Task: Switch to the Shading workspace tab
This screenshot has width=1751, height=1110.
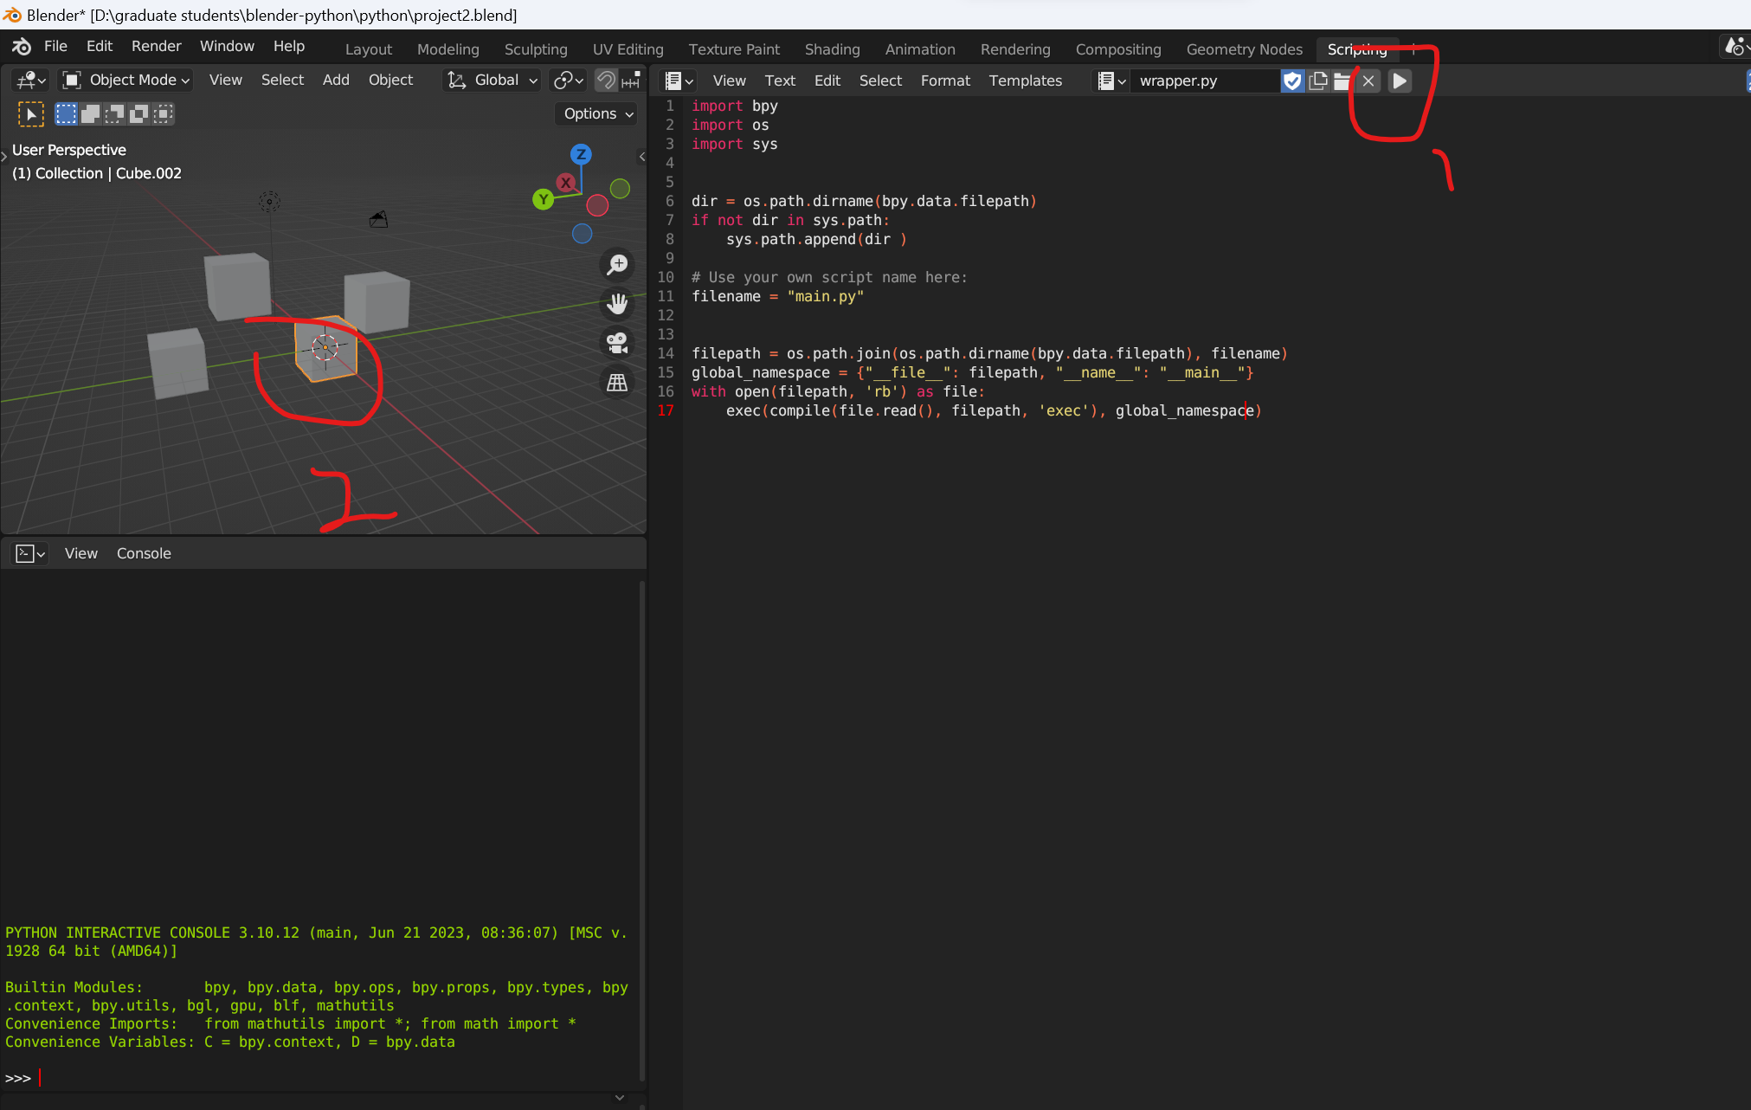Action: (x=833, y=49)
